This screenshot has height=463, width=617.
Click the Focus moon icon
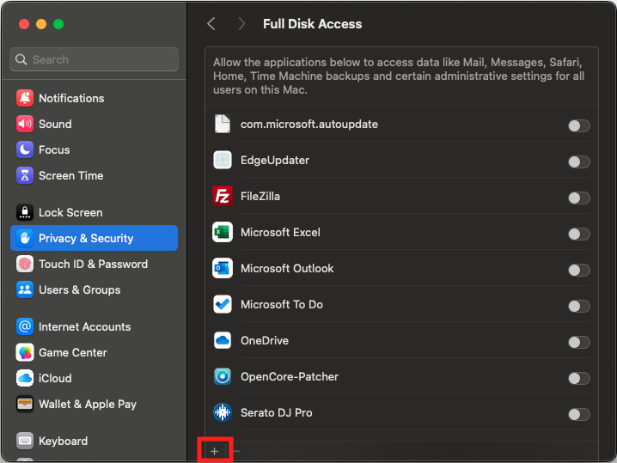(25, 149)
